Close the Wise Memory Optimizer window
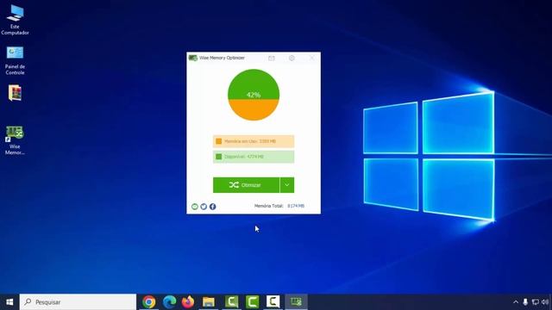 coord(312,58)
